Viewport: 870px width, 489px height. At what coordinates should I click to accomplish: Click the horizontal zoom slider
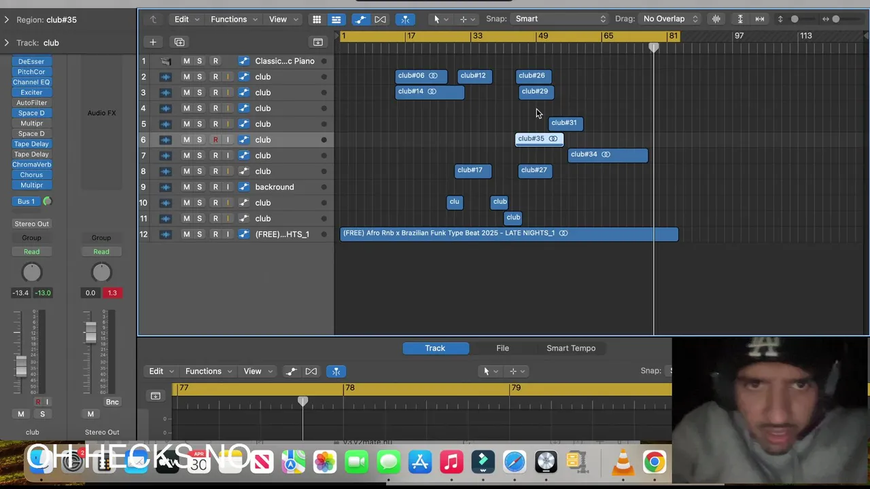coord(835,19)
